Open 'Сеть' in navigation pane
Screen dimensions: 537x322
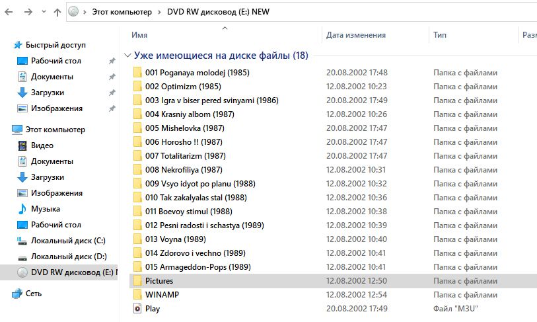tap(34, 294)
